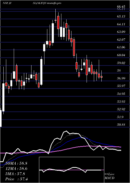The width and height of the screenshot is (130, 183).
Task: Click the 60.04 price axis label
Action: [x=121, y=55]
